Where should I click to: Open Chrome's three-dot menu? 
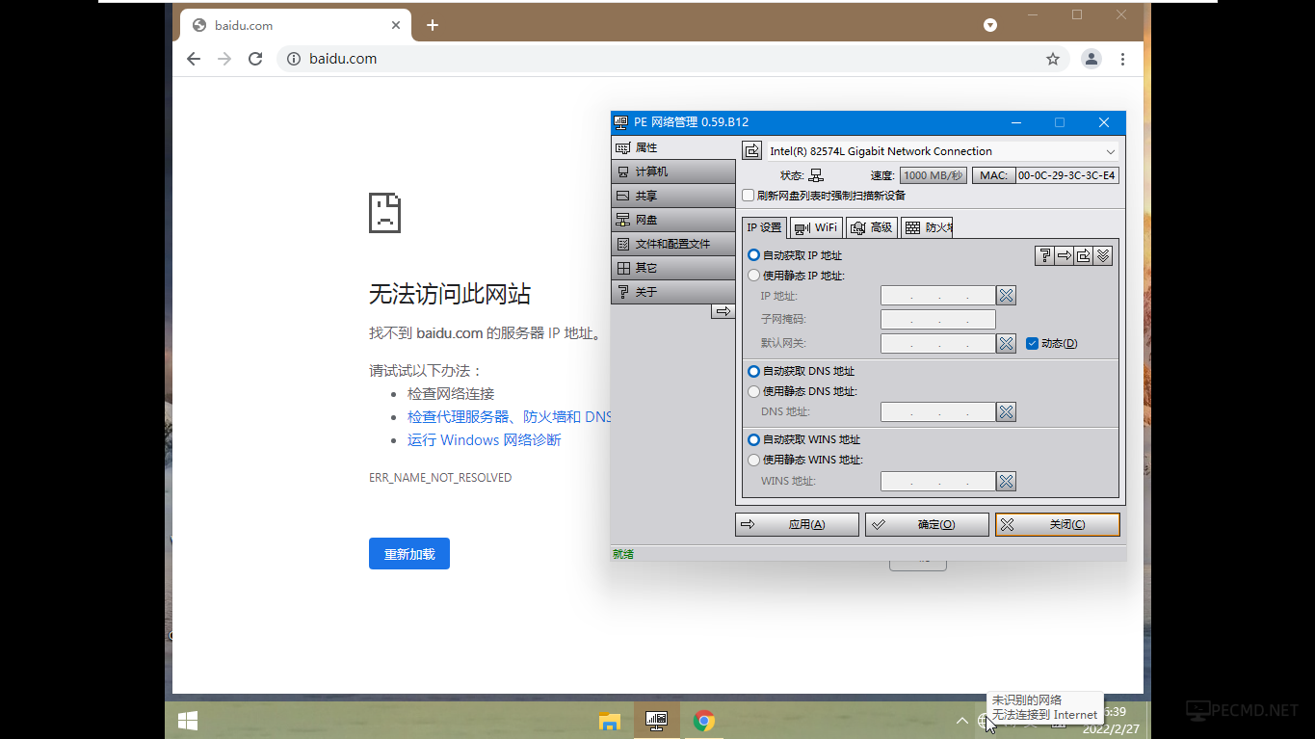point(1123,59)
